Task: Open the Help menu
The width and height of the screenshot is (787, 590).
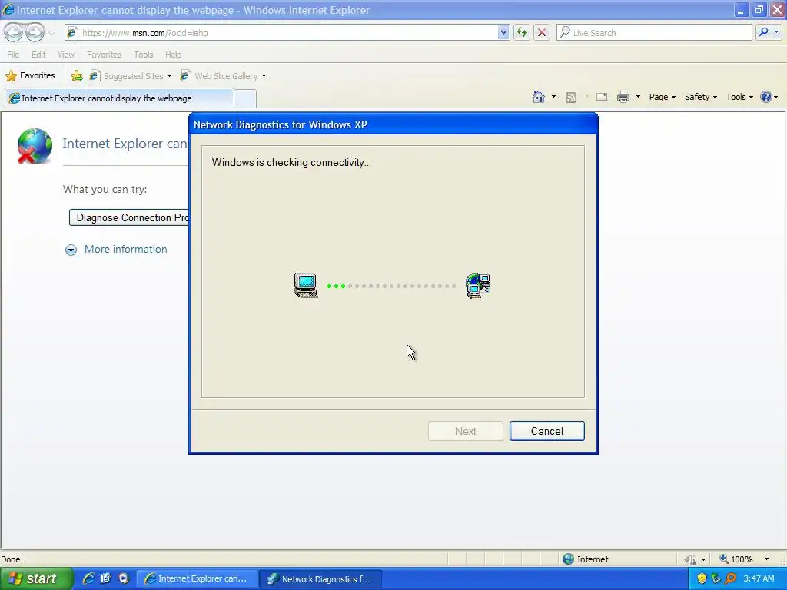Action: [173, 55]
